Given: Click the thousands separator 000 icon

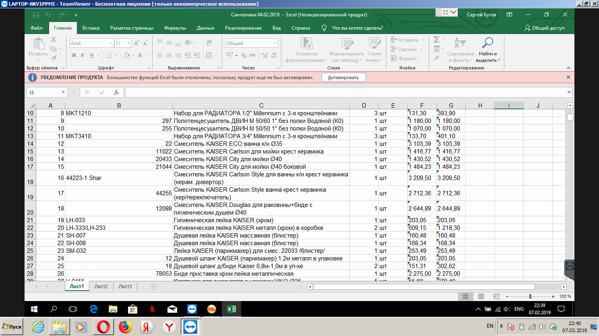Looking at the screenshot, I should [x=253, y=55].
